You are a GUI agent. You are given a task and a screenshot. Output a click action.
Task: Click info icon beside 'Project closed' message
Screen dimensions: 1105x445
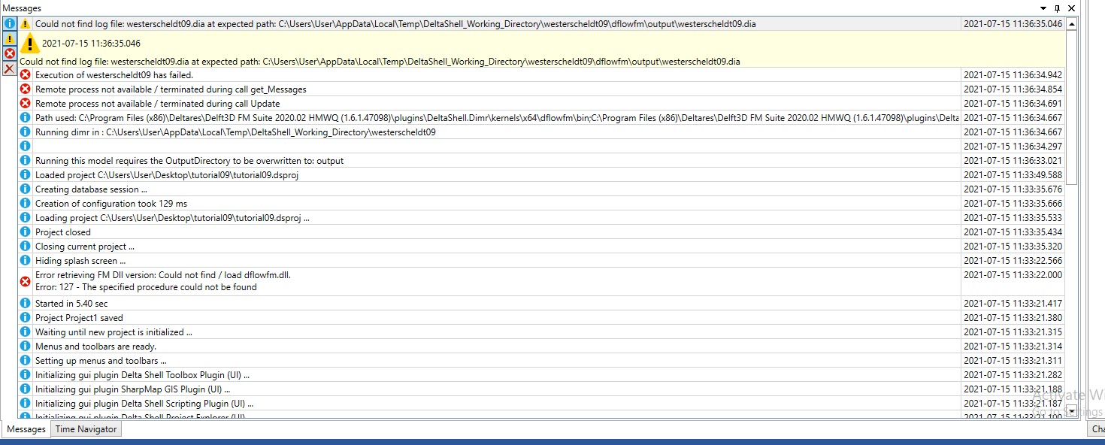26,232
